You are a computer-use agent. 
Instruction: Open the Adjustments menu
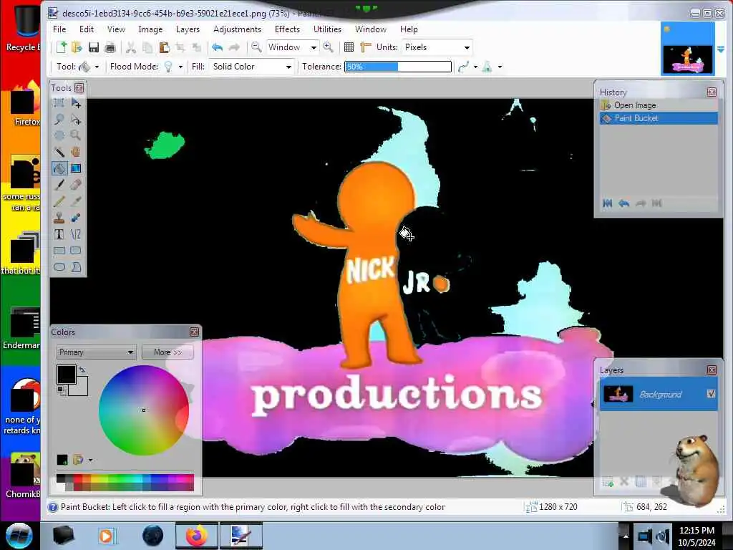[237, 29]
